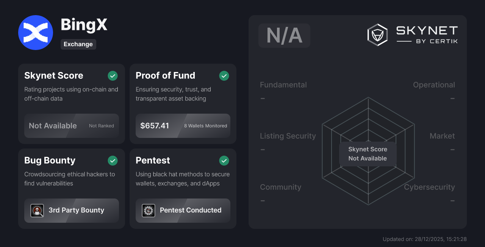Click the green checkmark on Skynet Score

(x=113, y=76)
